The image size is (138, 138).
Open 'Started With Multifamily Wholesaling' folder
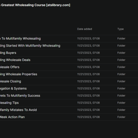[30, 46]
